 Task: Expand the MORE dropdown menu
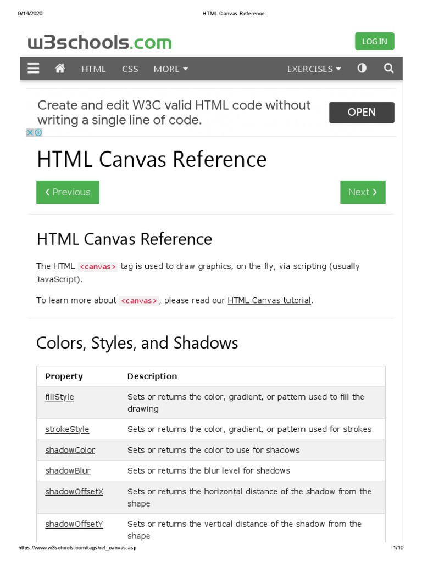[x=171, y=69]
